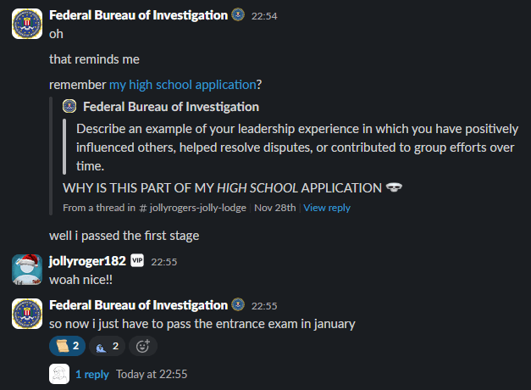Image resolution: width=531 pixels, height=390 pixels.
Task: Click the small FBI avatar in the quoted message
Action: coord(69,107)
